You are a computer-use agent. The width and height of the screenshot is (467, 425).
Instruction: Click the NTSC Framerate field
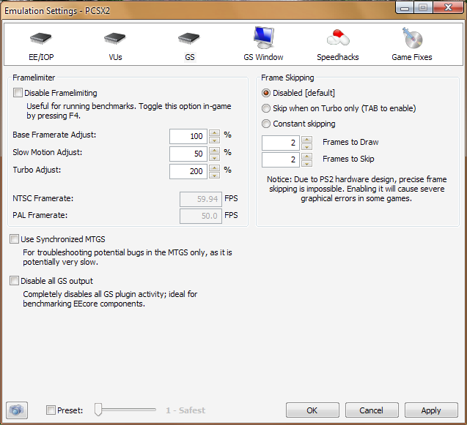point(201,199)
